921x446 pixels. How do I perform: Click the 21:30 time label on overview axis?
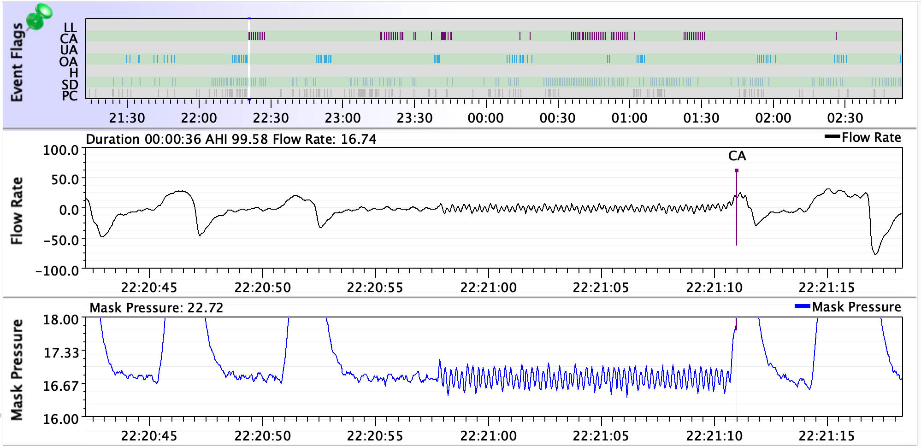[127, 118]
